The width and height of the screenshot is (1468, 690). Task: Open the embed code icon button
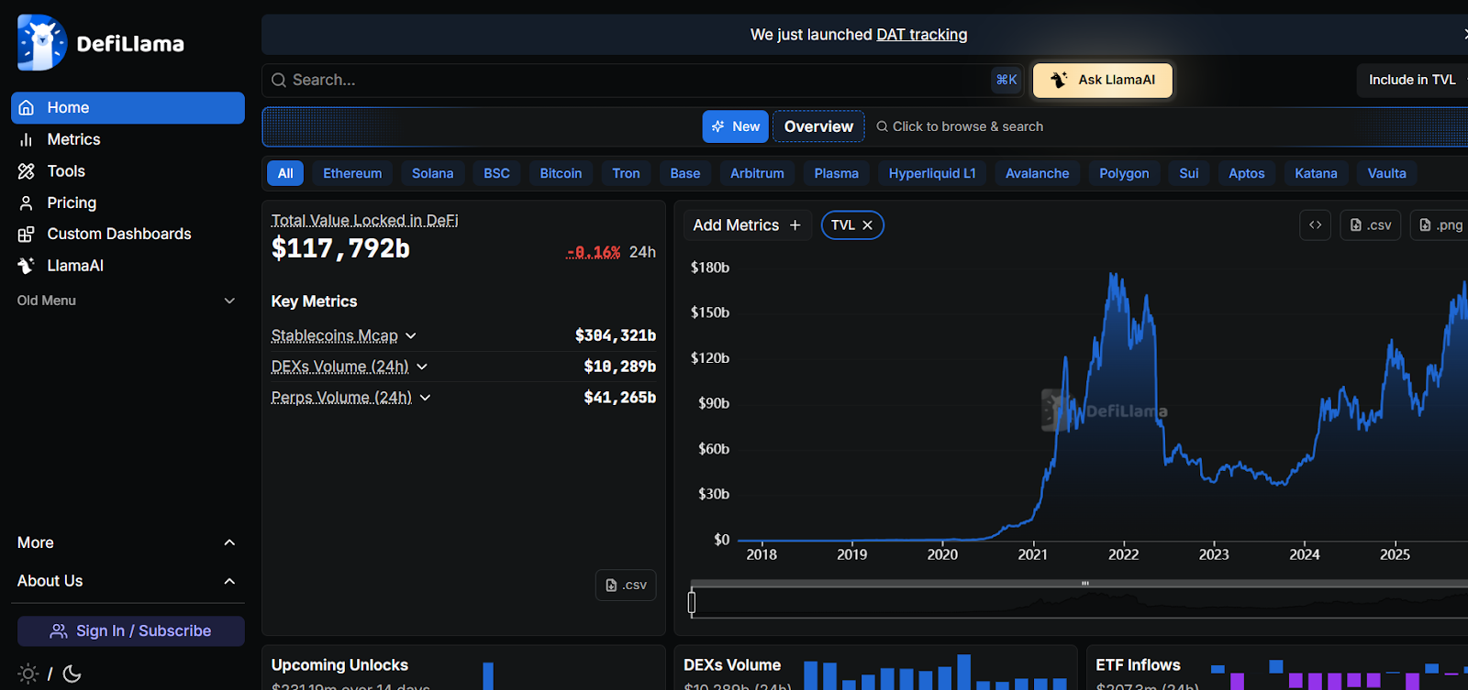[1315, 225]
